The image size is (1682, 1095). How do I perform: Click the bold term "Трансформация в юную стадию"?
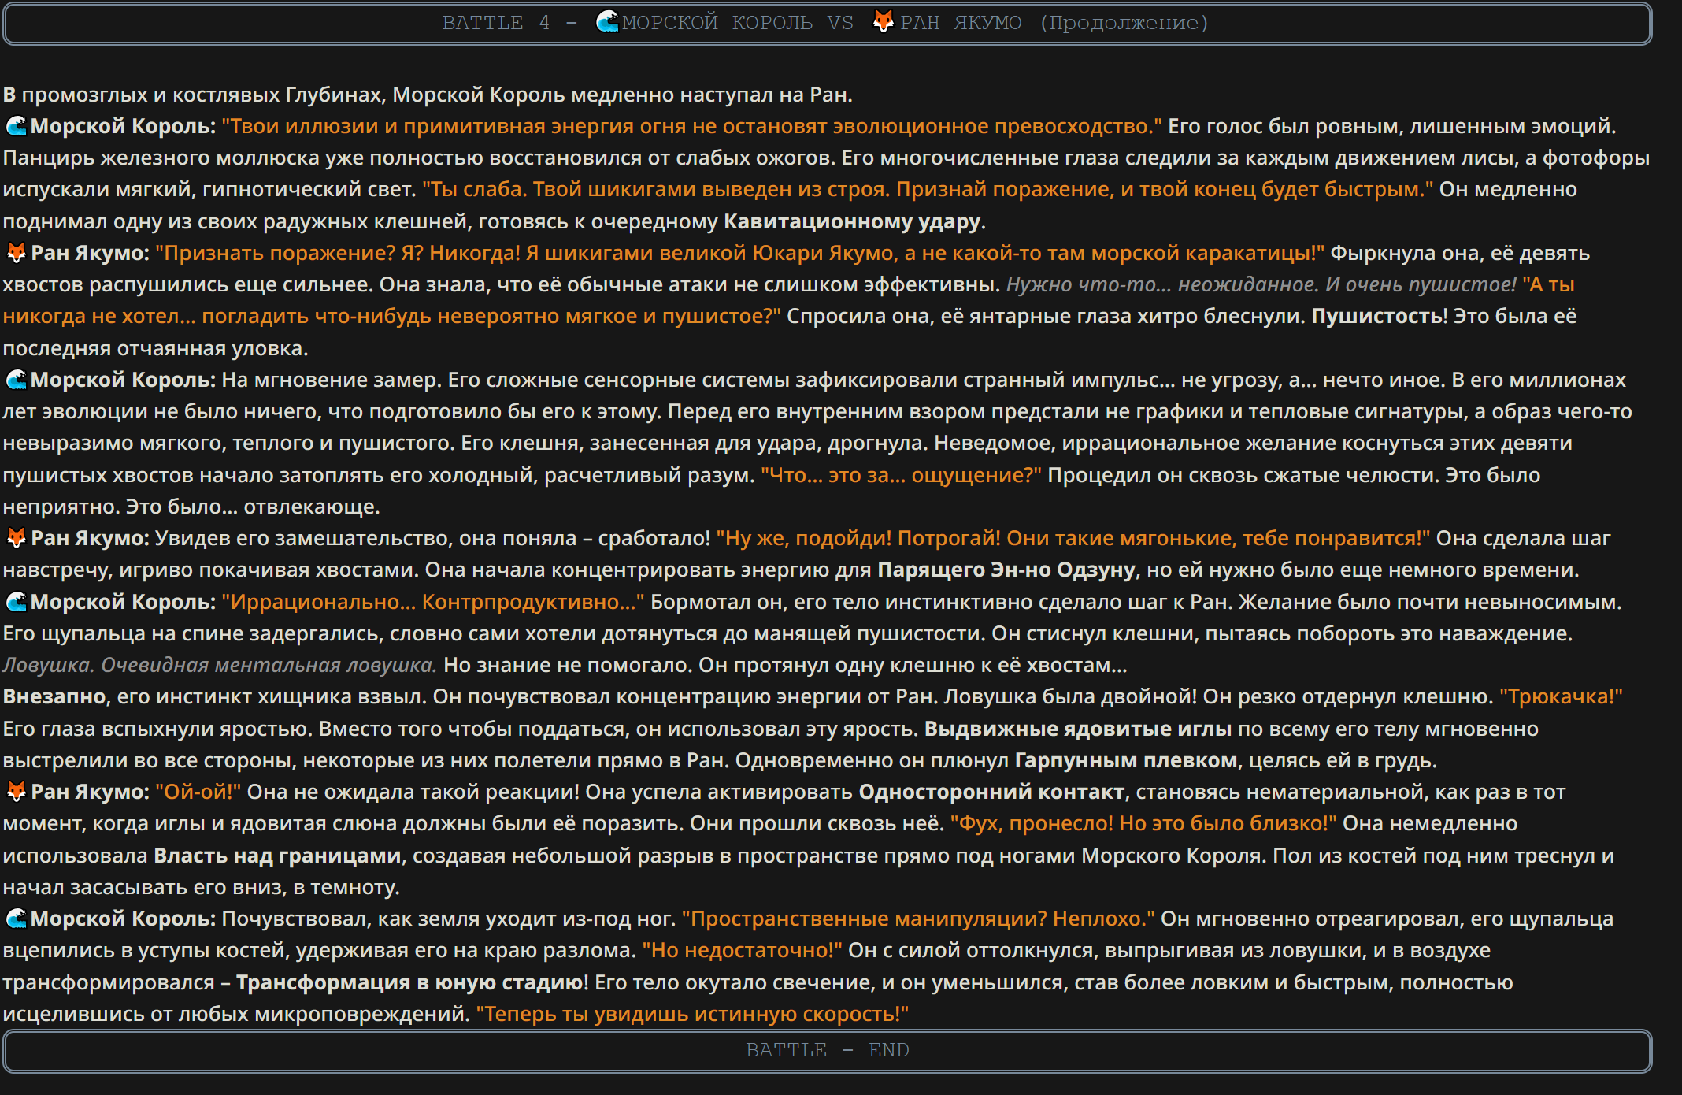click(409, 982)
